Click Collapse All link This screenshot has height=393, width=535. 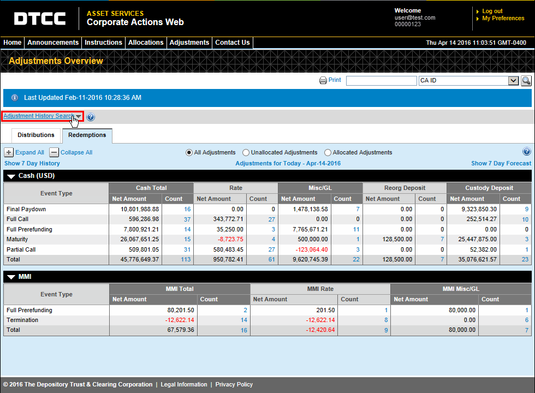point(76,152)
